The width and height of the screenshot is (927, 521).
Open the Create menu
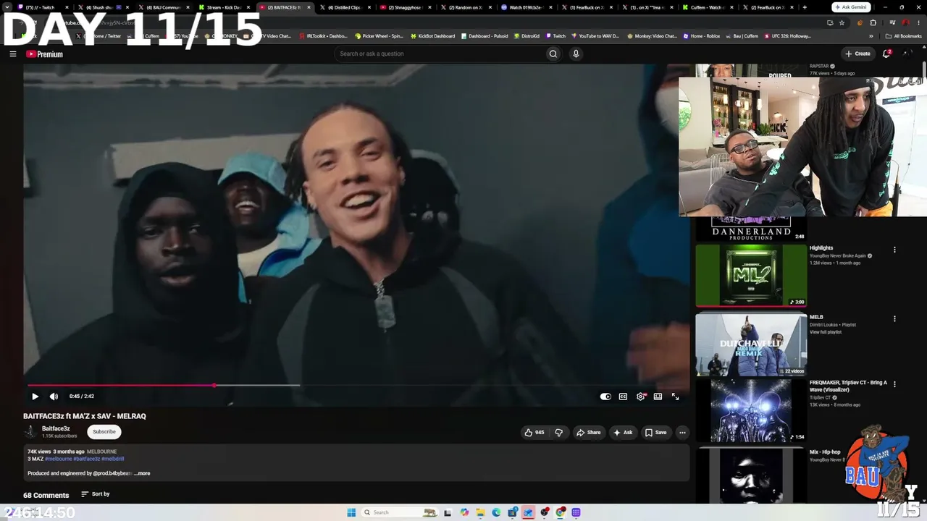point(857,54)
